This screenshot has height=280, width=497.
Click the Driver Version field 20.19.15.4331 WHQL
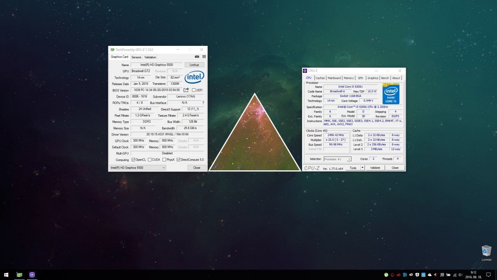[x=167, y=135]
